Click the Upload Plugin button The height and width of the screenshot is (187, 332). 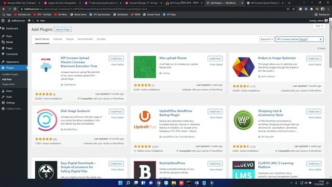coord(63,30)
